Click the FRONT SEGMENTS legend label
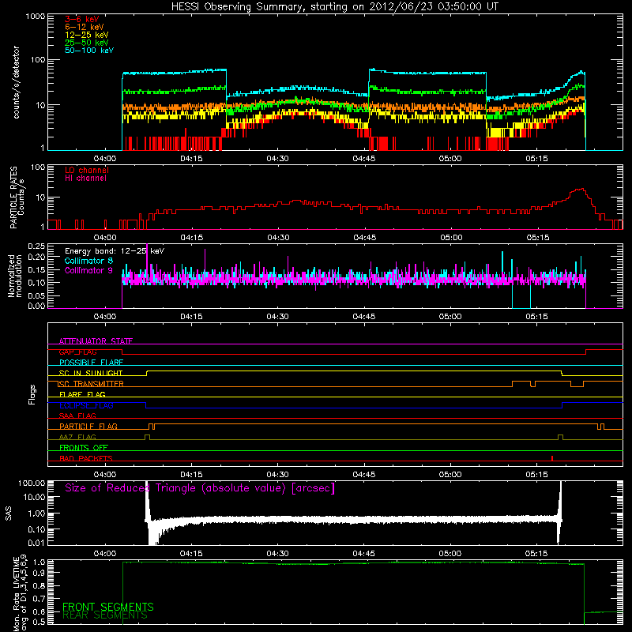Image resolution: width=632 pixels, height=632 pixels. click(108, 607)
